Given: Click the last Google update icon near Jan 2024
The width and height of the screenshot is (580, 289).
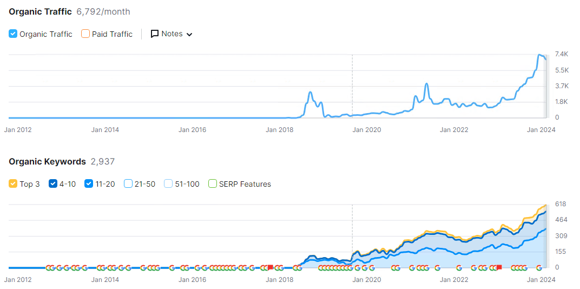Looking at the screenshot, I should 539,267.
